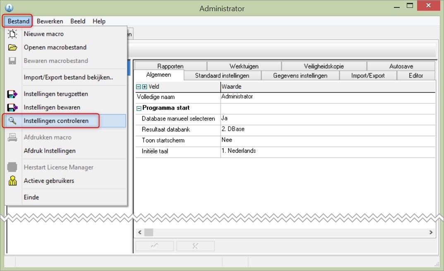Click the Instellingen bewaren disk icon

(x=12, y=107)
